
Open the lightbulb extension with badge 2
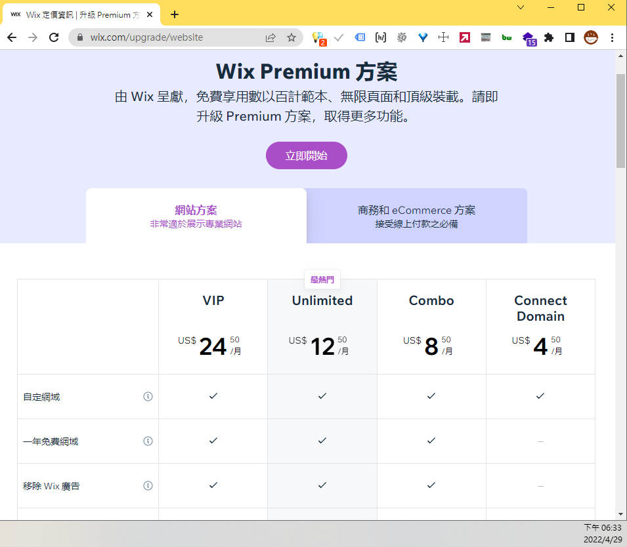click(318, 38)
